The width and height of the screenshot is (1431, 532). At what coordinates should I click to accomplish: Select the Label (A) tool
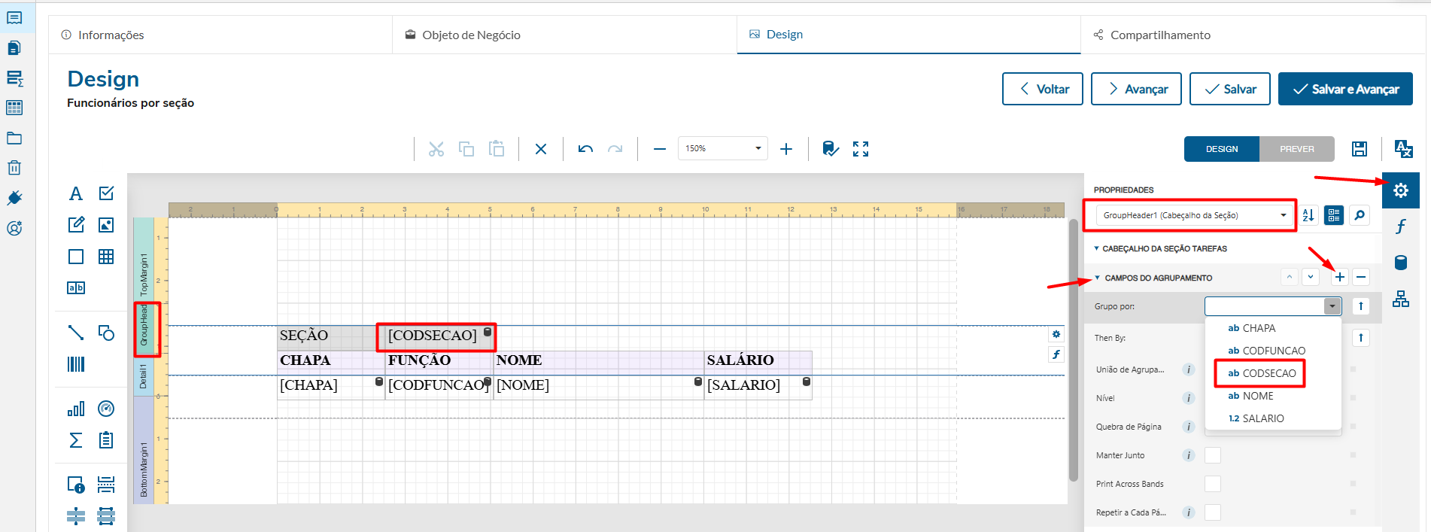[x=76, y=194]
